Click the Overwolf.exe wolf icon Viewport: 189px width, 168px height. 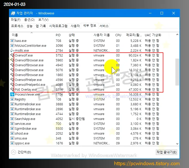click(12, 55)
